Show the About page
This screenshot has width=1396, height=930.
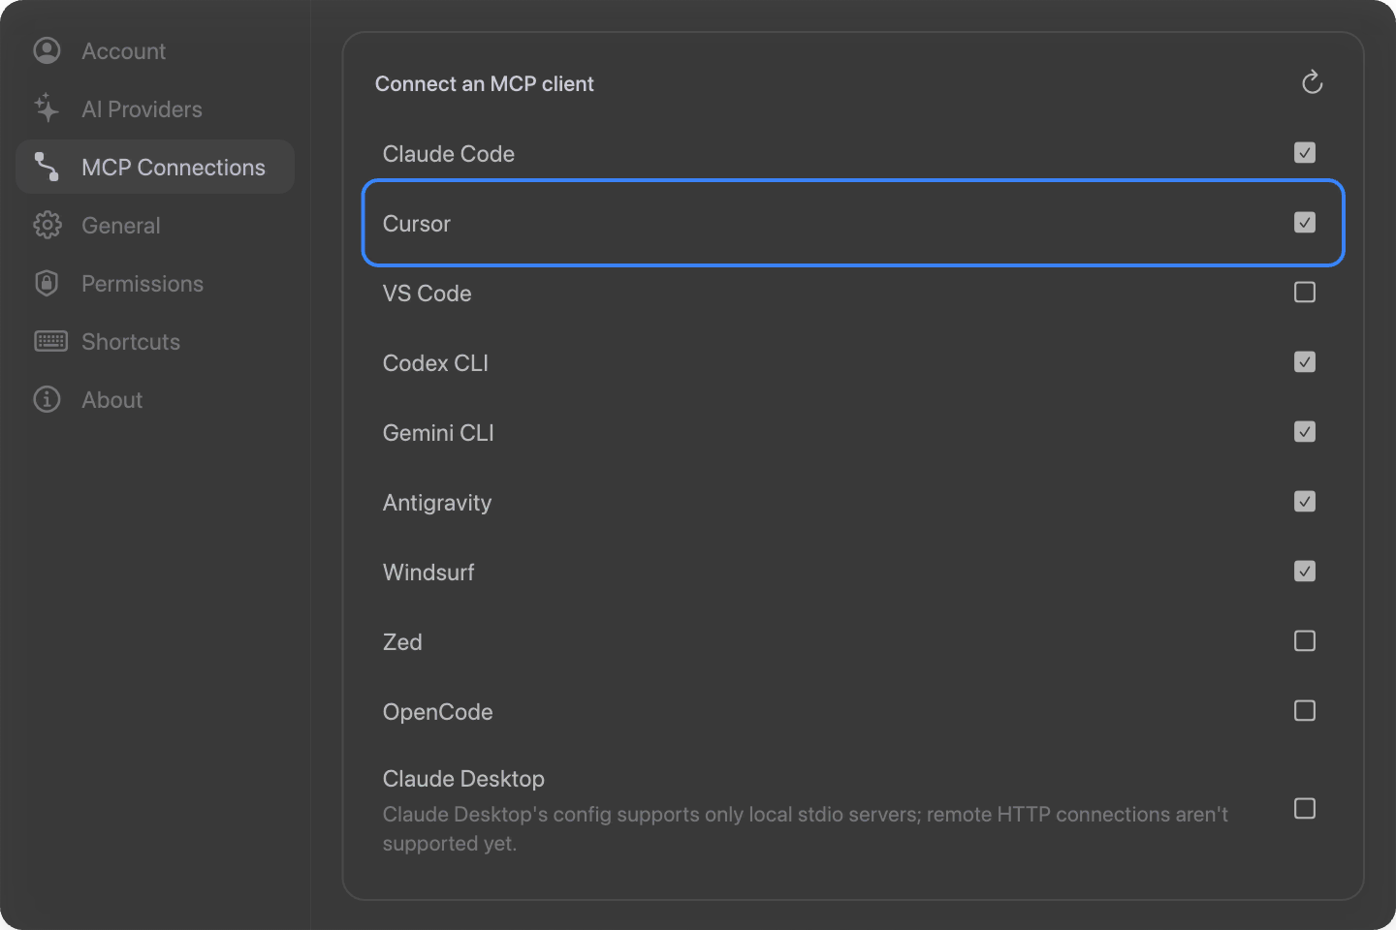click(x=155, y=399)
